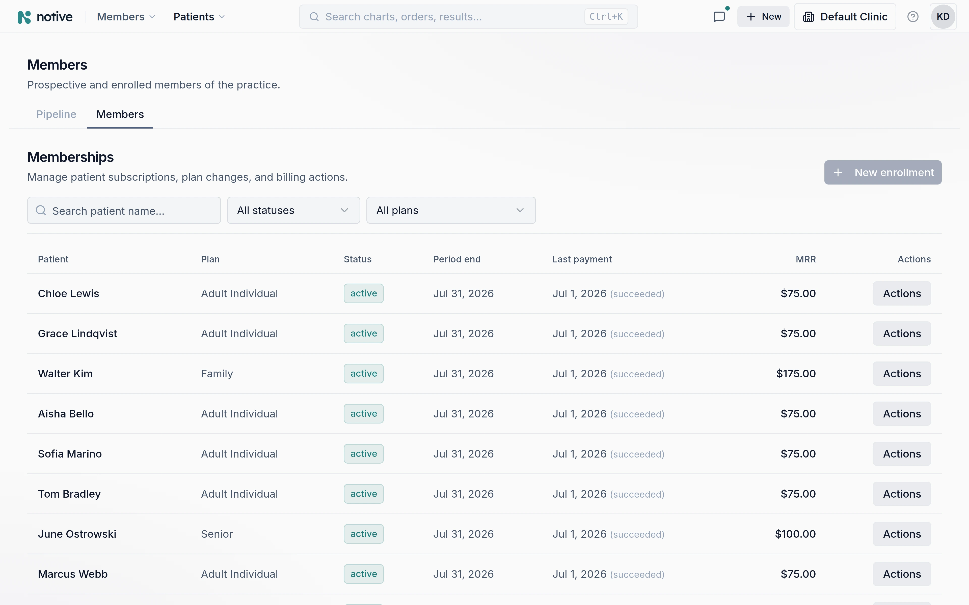Open Actions for Chloe Lewis
The image size is (969, 605).
pyautogui.click(x=902, y=294)
